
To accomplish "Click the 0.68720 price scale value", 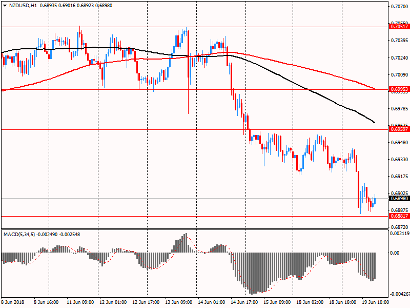I will pos(400,227).
